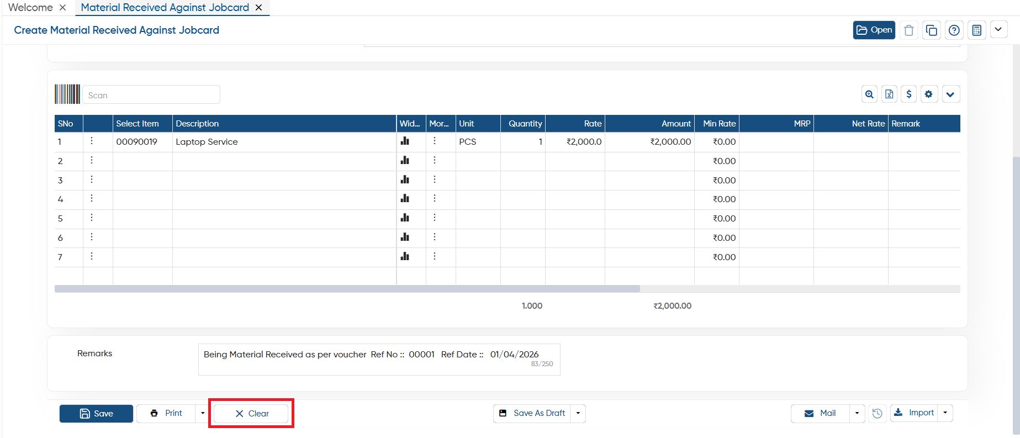Click the dollar sign icon above grid

click(909, 94)
